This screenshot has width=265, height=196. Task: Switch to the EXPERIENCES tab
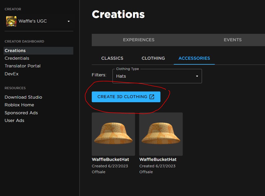click(x=138, y=40)
